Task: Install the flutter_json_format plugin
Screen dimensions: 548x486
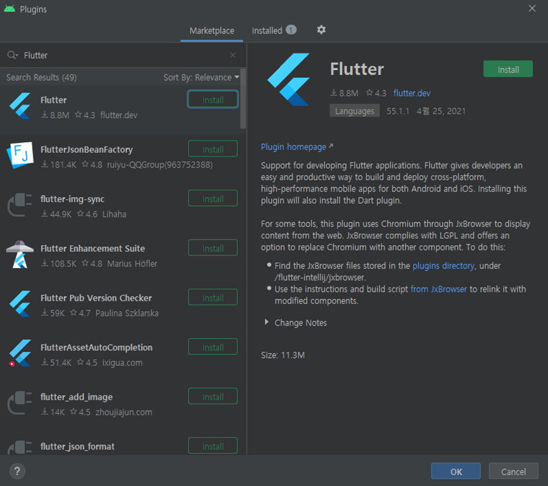Action: click(213, 446)
